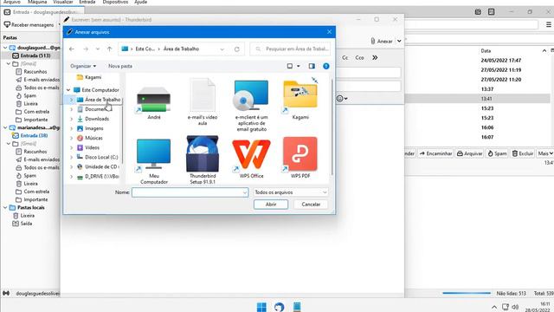554x312 pixels.
Task: Open the Visualizar menu
Action: 63,2
